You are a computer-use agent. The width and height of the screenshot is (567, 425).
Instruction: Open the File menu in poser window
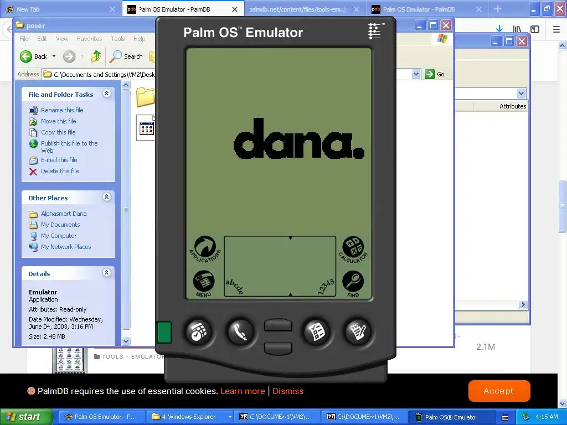[x=24, y=39]
